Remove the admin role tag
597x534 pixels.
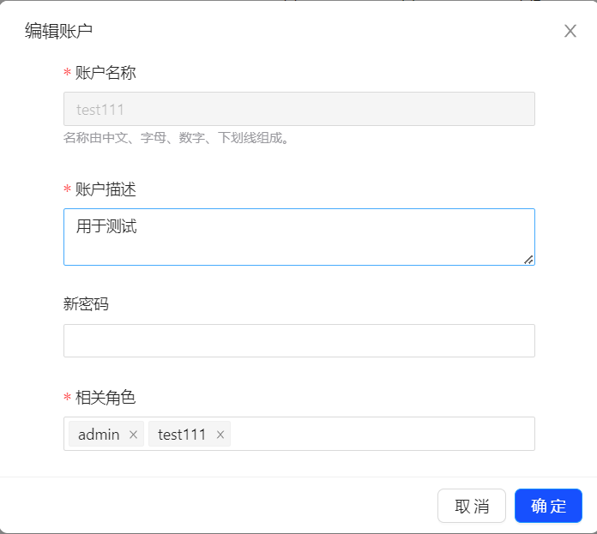point(133,435)
